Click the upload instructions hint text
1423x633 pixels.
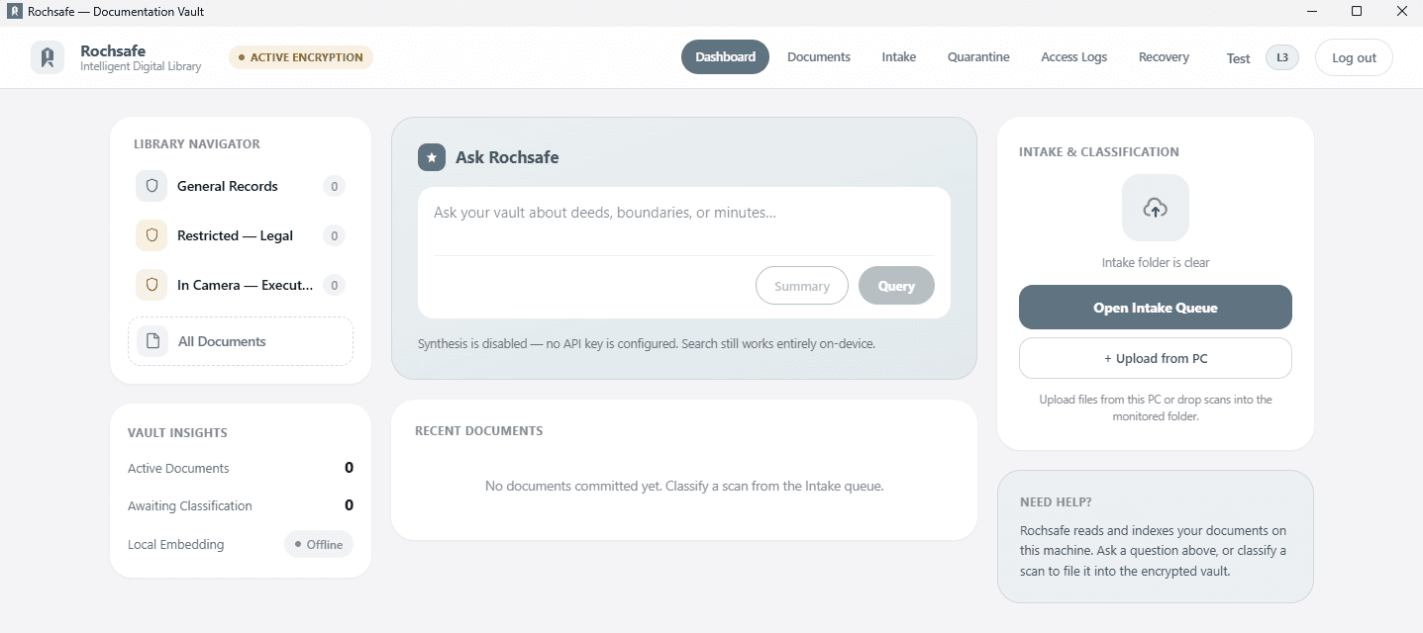coord(1156,407)
